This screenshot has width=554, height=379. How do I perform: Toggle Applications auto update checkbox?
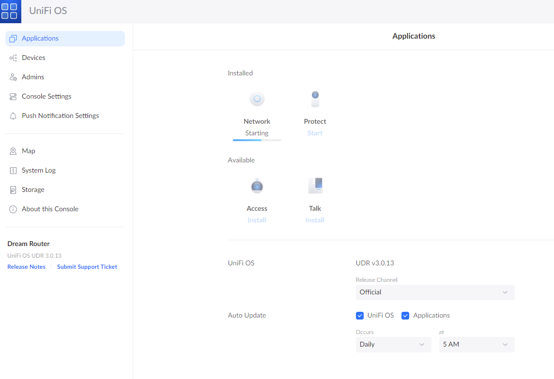coord(405,316)
